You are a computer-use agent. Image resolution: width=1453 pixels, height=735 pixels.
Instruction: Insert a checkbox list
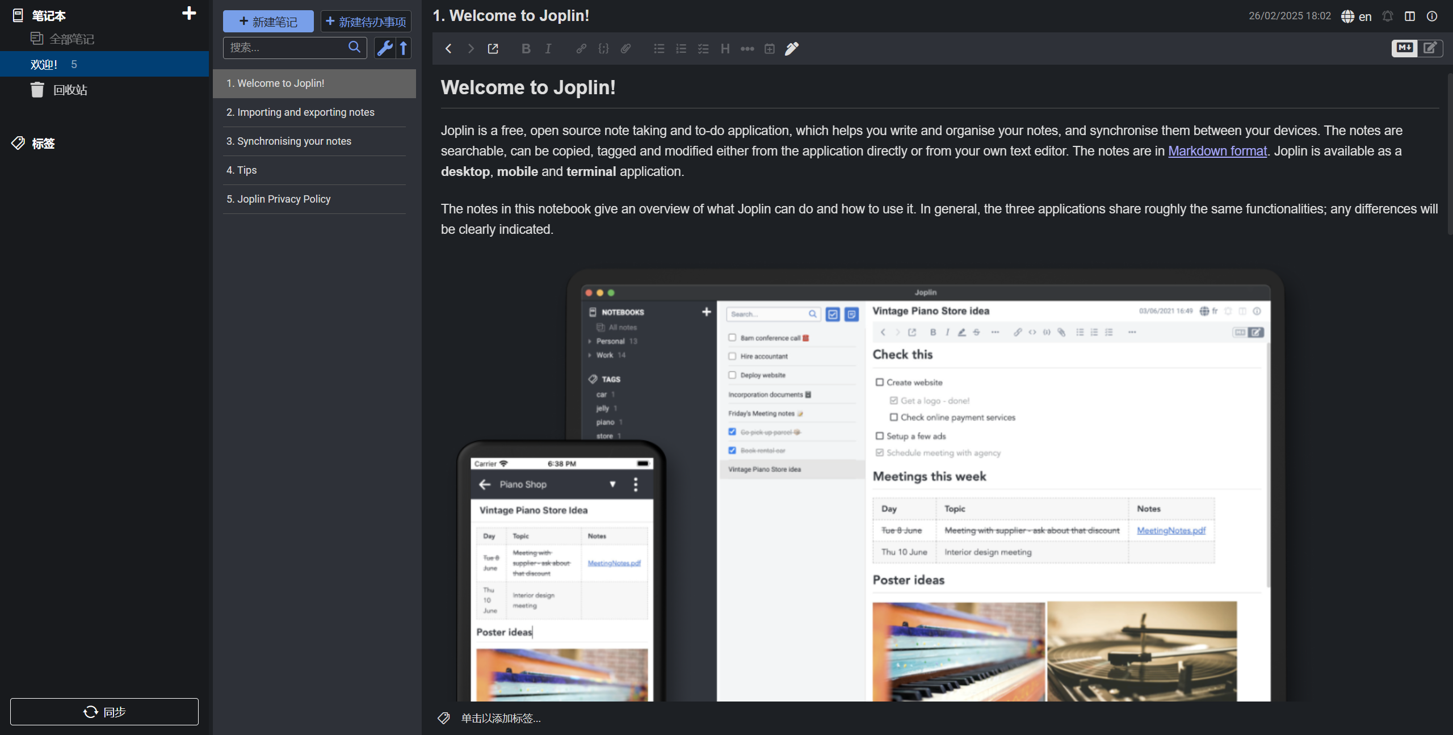click(x=703, y=49)
